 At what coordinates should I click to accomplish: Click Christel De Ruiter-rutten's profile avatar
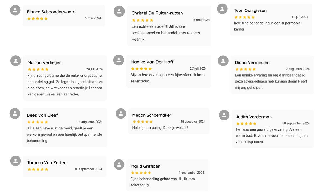119,11
